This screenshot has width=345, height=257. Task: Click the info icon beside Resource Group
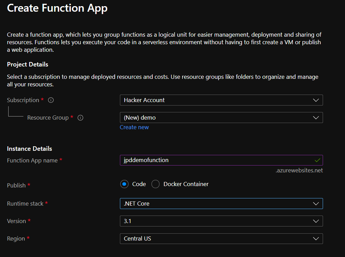tap(80, 118)
